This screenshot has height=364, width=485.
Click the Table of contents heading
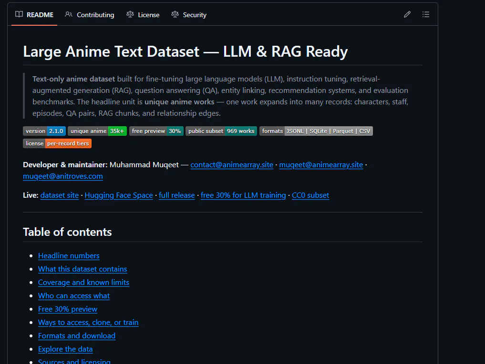tap(67, 232)
